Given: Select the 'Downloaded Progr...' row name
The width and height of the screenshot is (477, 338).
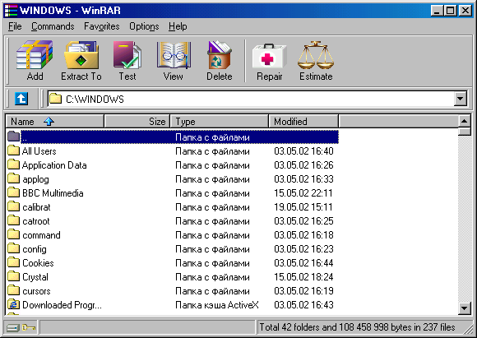Looking at the screenshot, I should click(x=62, y=305).
